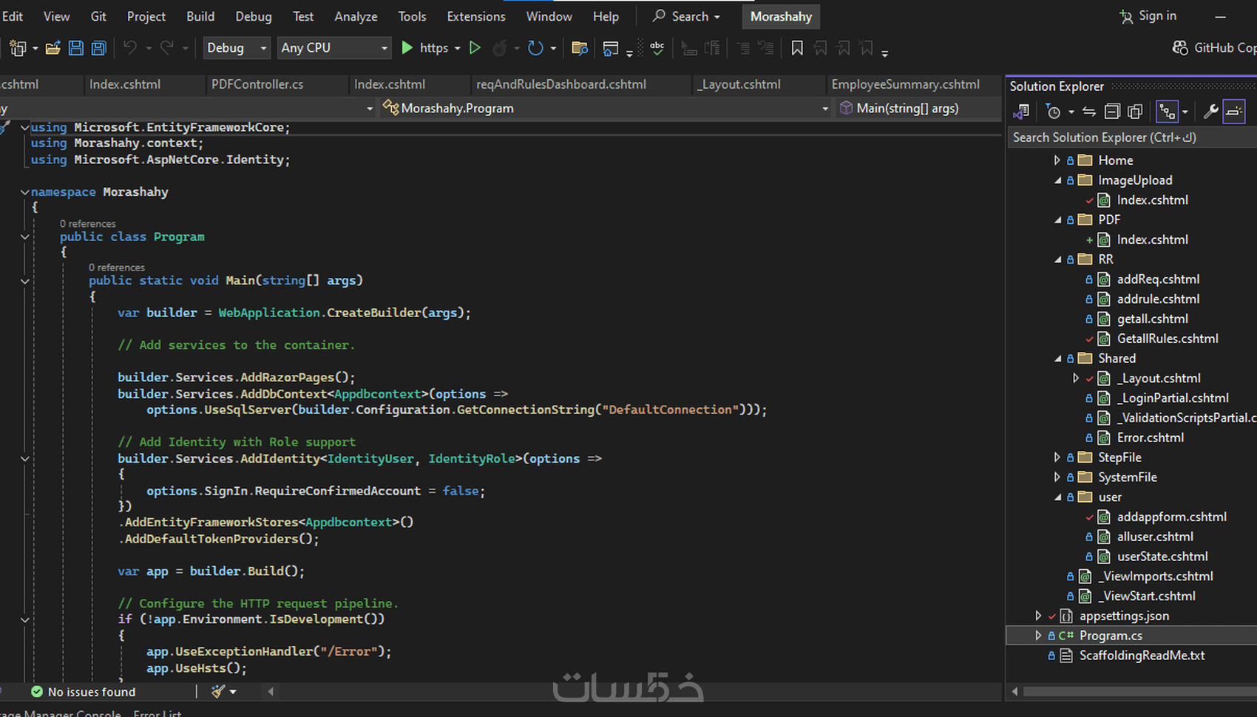
Task: Toggle a bookmark with the bookmark icon
Action: (797, 48)
